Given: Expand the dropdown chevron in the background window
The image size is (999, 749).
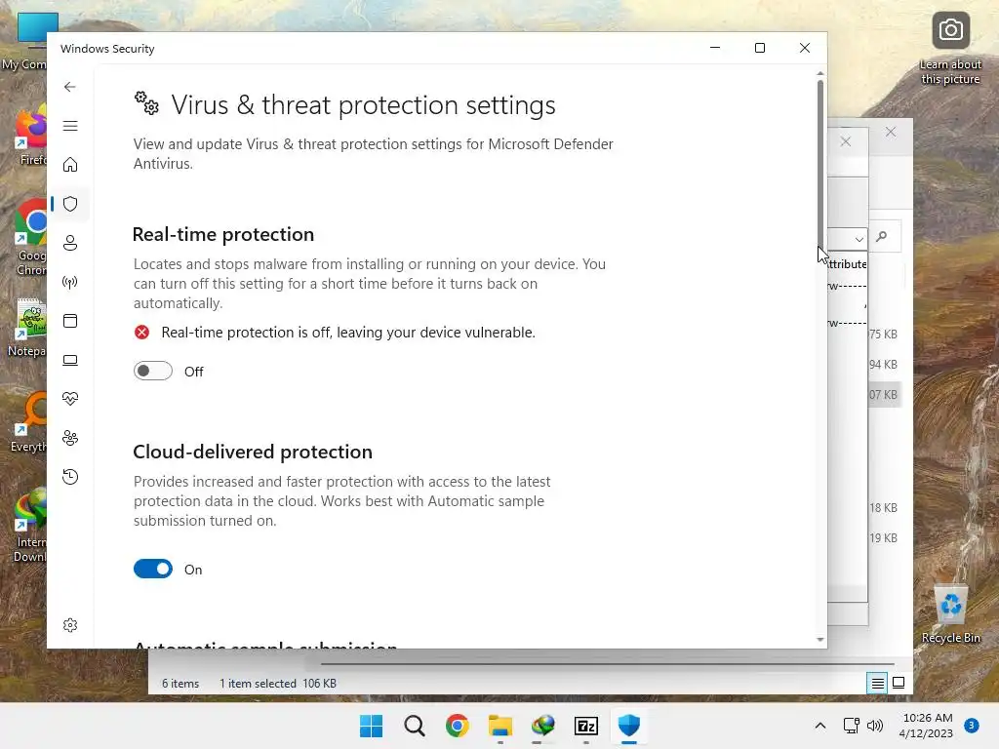Looking at the screenshot, I should (x=859, y=240).
